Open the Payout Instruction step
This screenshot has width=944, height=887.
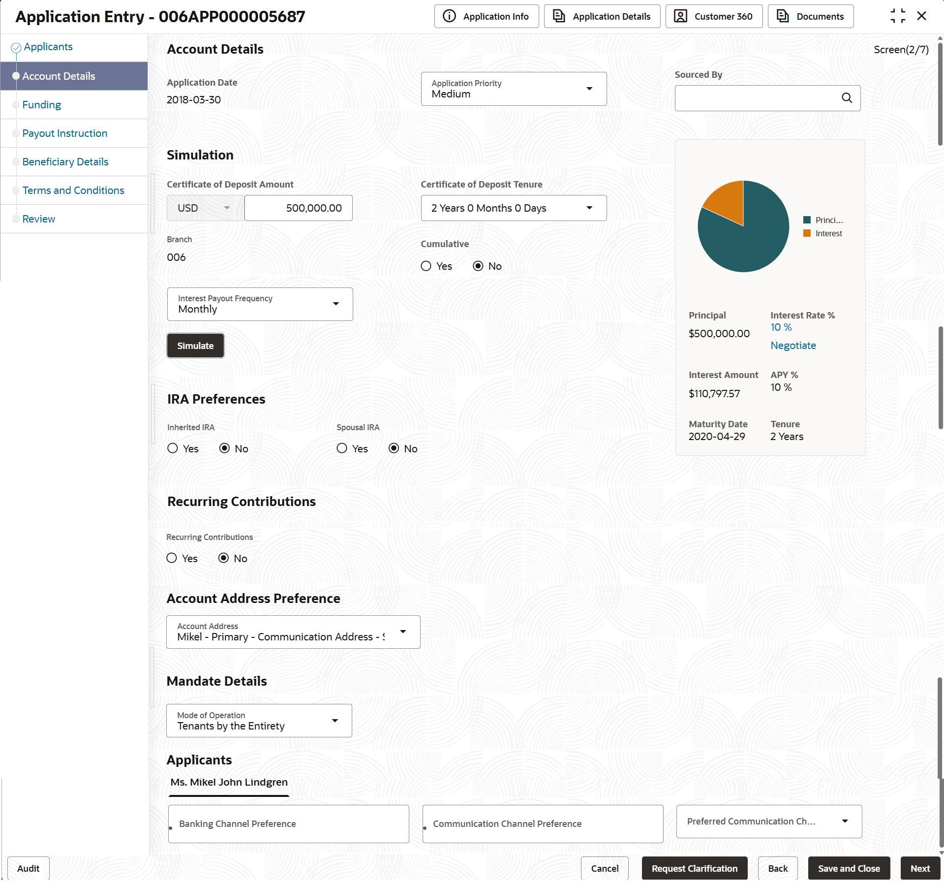coord(65,133)
